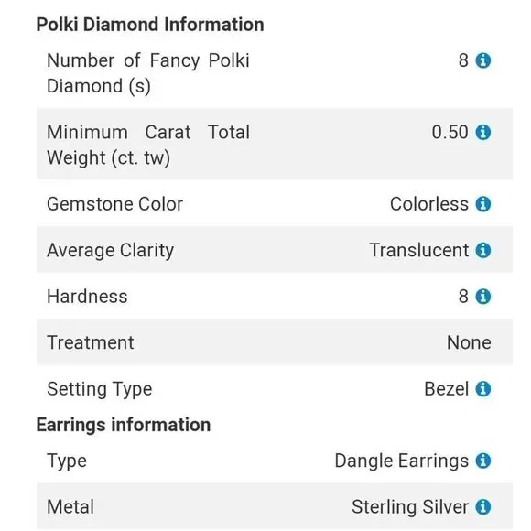This screenshot has height=531, width=531.
Task: Select the Polki Diamond Information heading
Action: coord(150,25)
